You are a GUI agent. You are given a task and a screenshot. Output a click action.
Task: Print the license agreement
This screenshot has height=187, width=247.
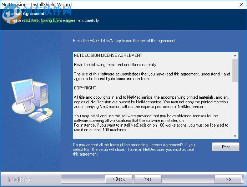click(x=226, y=147)
